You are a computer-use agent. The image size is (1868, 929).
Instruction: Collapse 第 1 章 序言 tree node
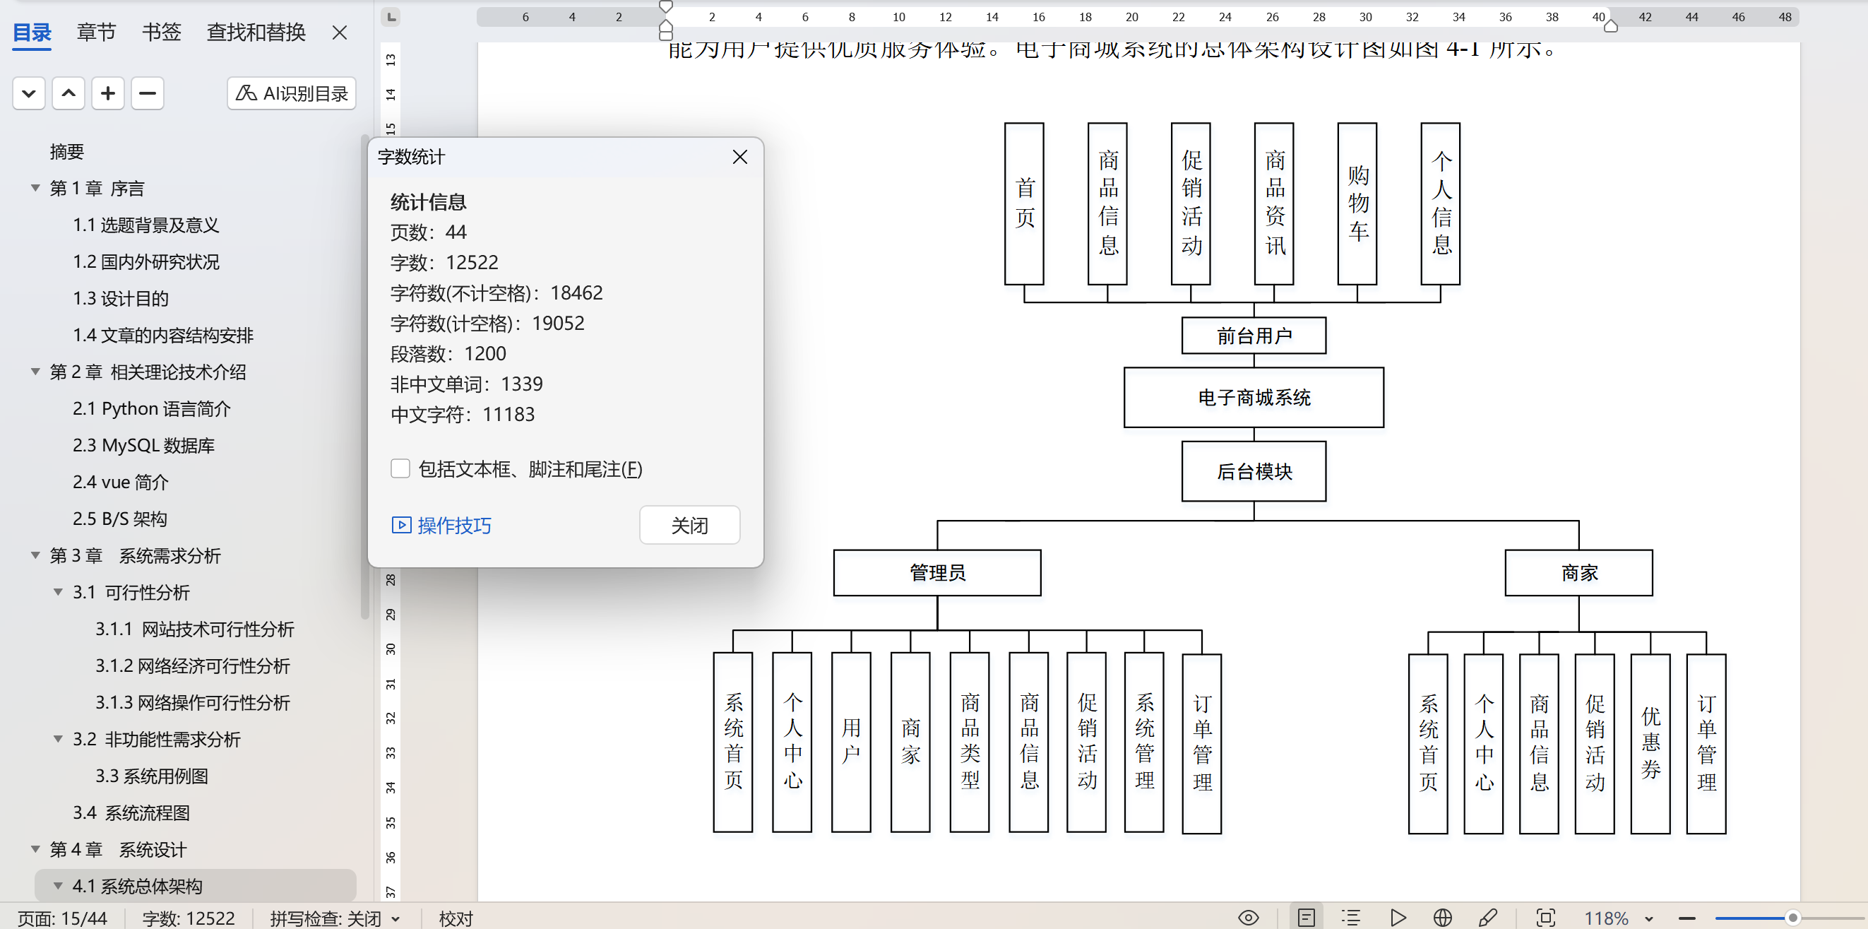[x=35, y=189]
